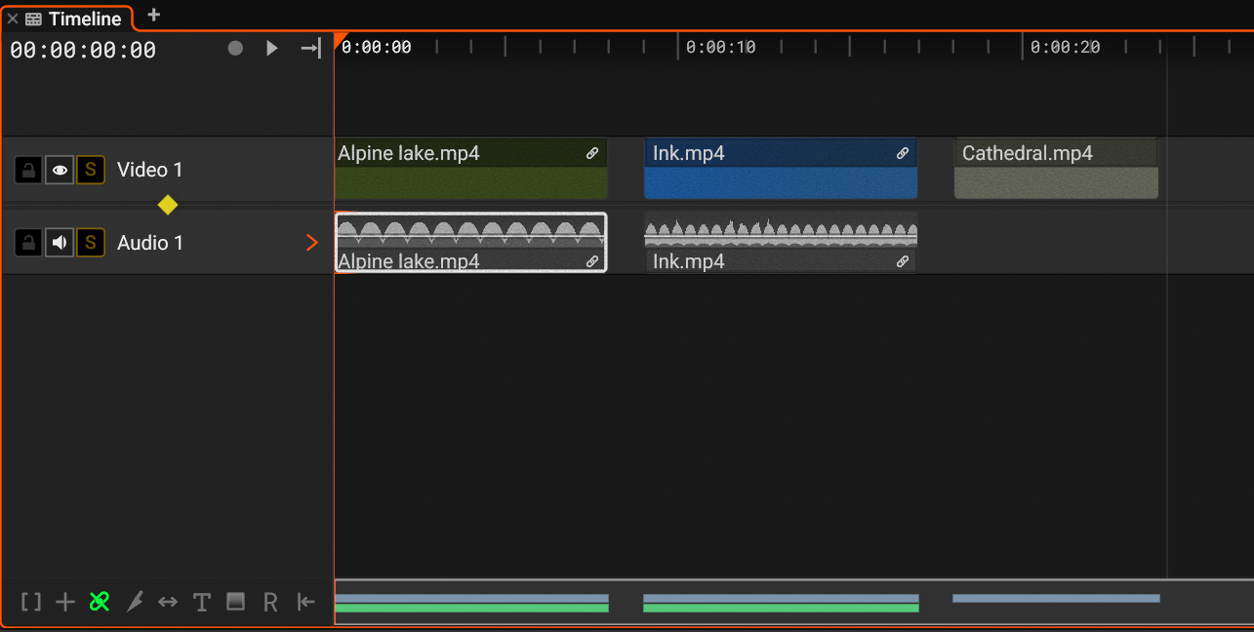
Task: Solo the Video 1 track
Action: [91, 170]
